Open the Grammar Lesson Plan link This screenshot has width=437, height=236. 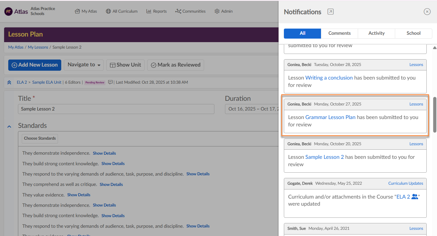click(x=330, y=117)
